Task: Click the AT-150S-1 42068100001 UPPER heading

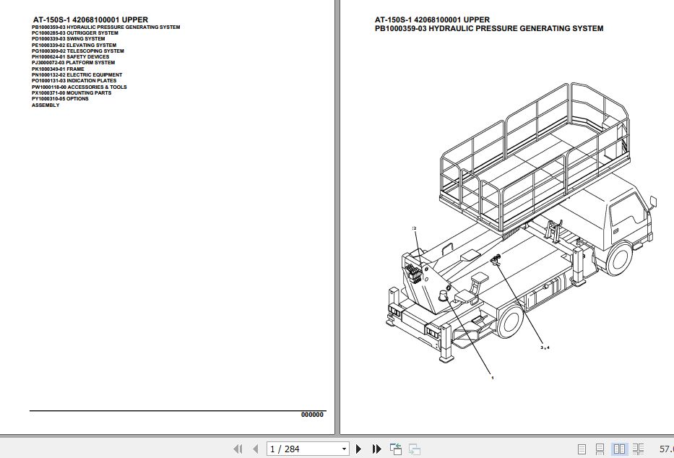Action: [x=89, y=20]
